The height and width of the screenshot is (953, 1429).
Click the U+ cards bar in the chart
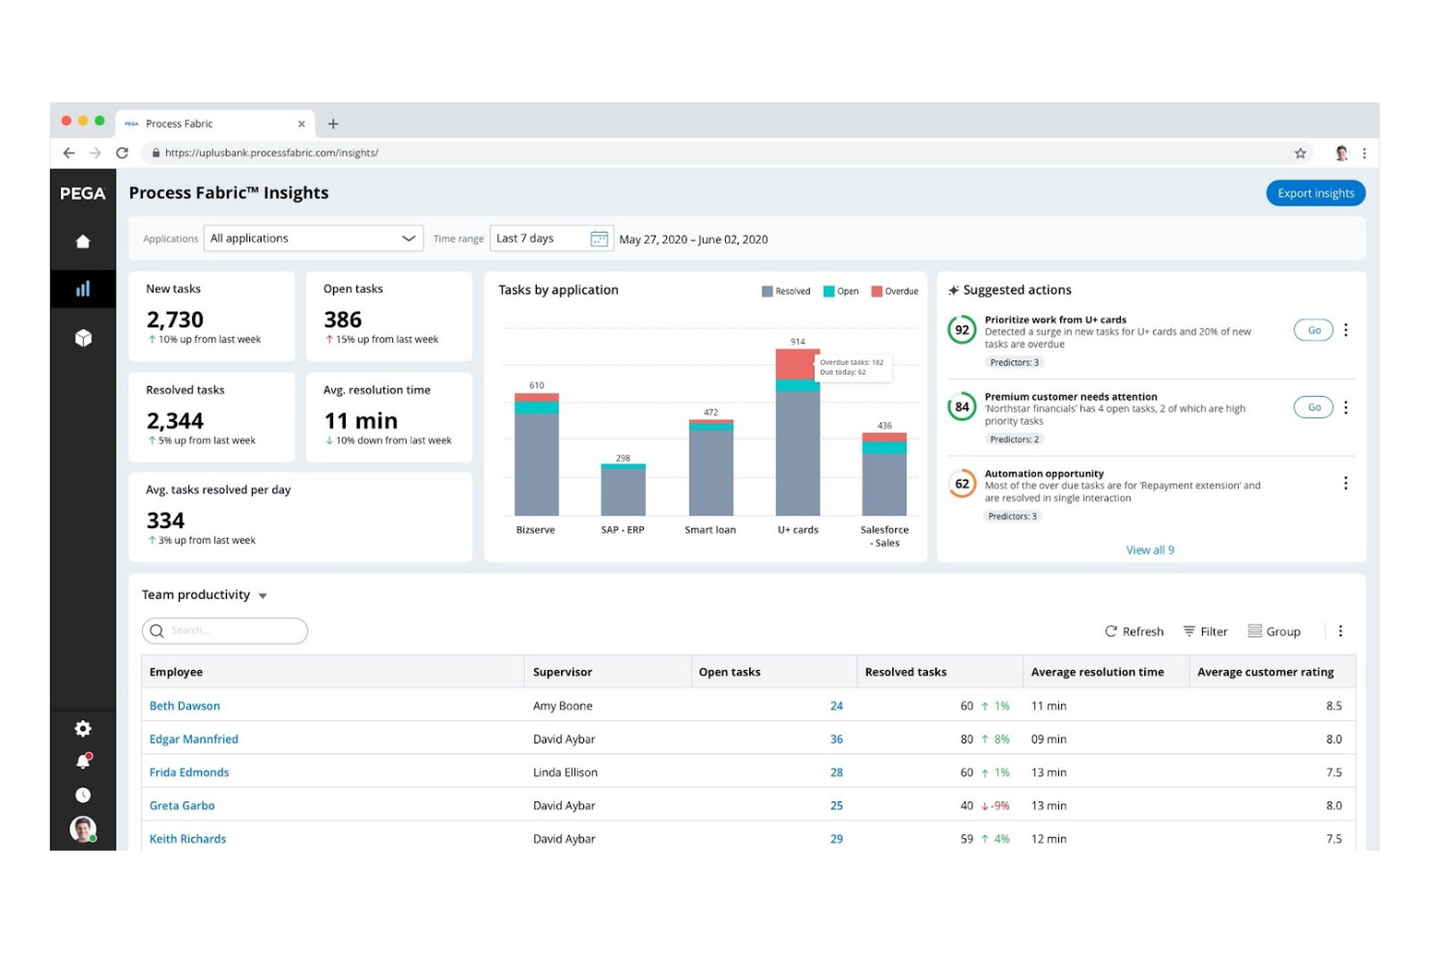[x=798, y=433]
